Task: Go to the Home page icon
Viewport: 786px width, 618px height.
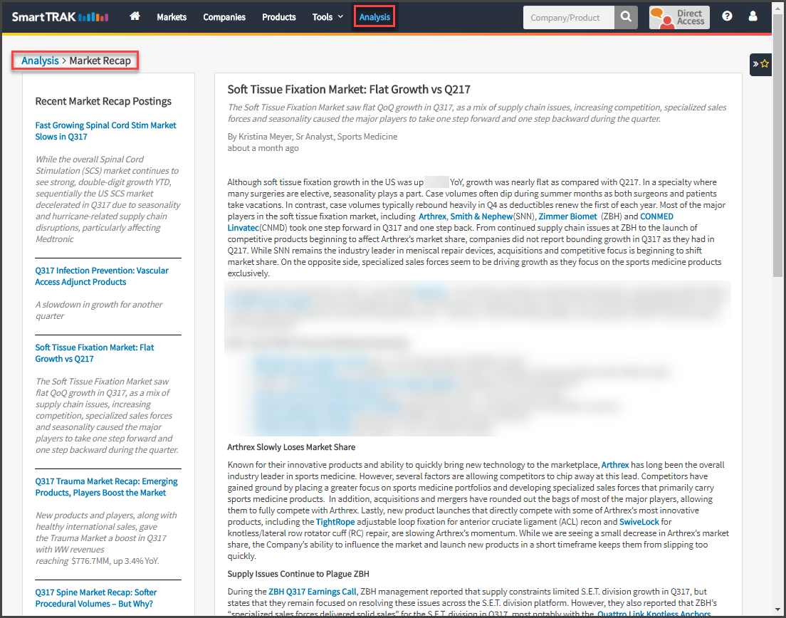Action: click(x=135, y=16)
